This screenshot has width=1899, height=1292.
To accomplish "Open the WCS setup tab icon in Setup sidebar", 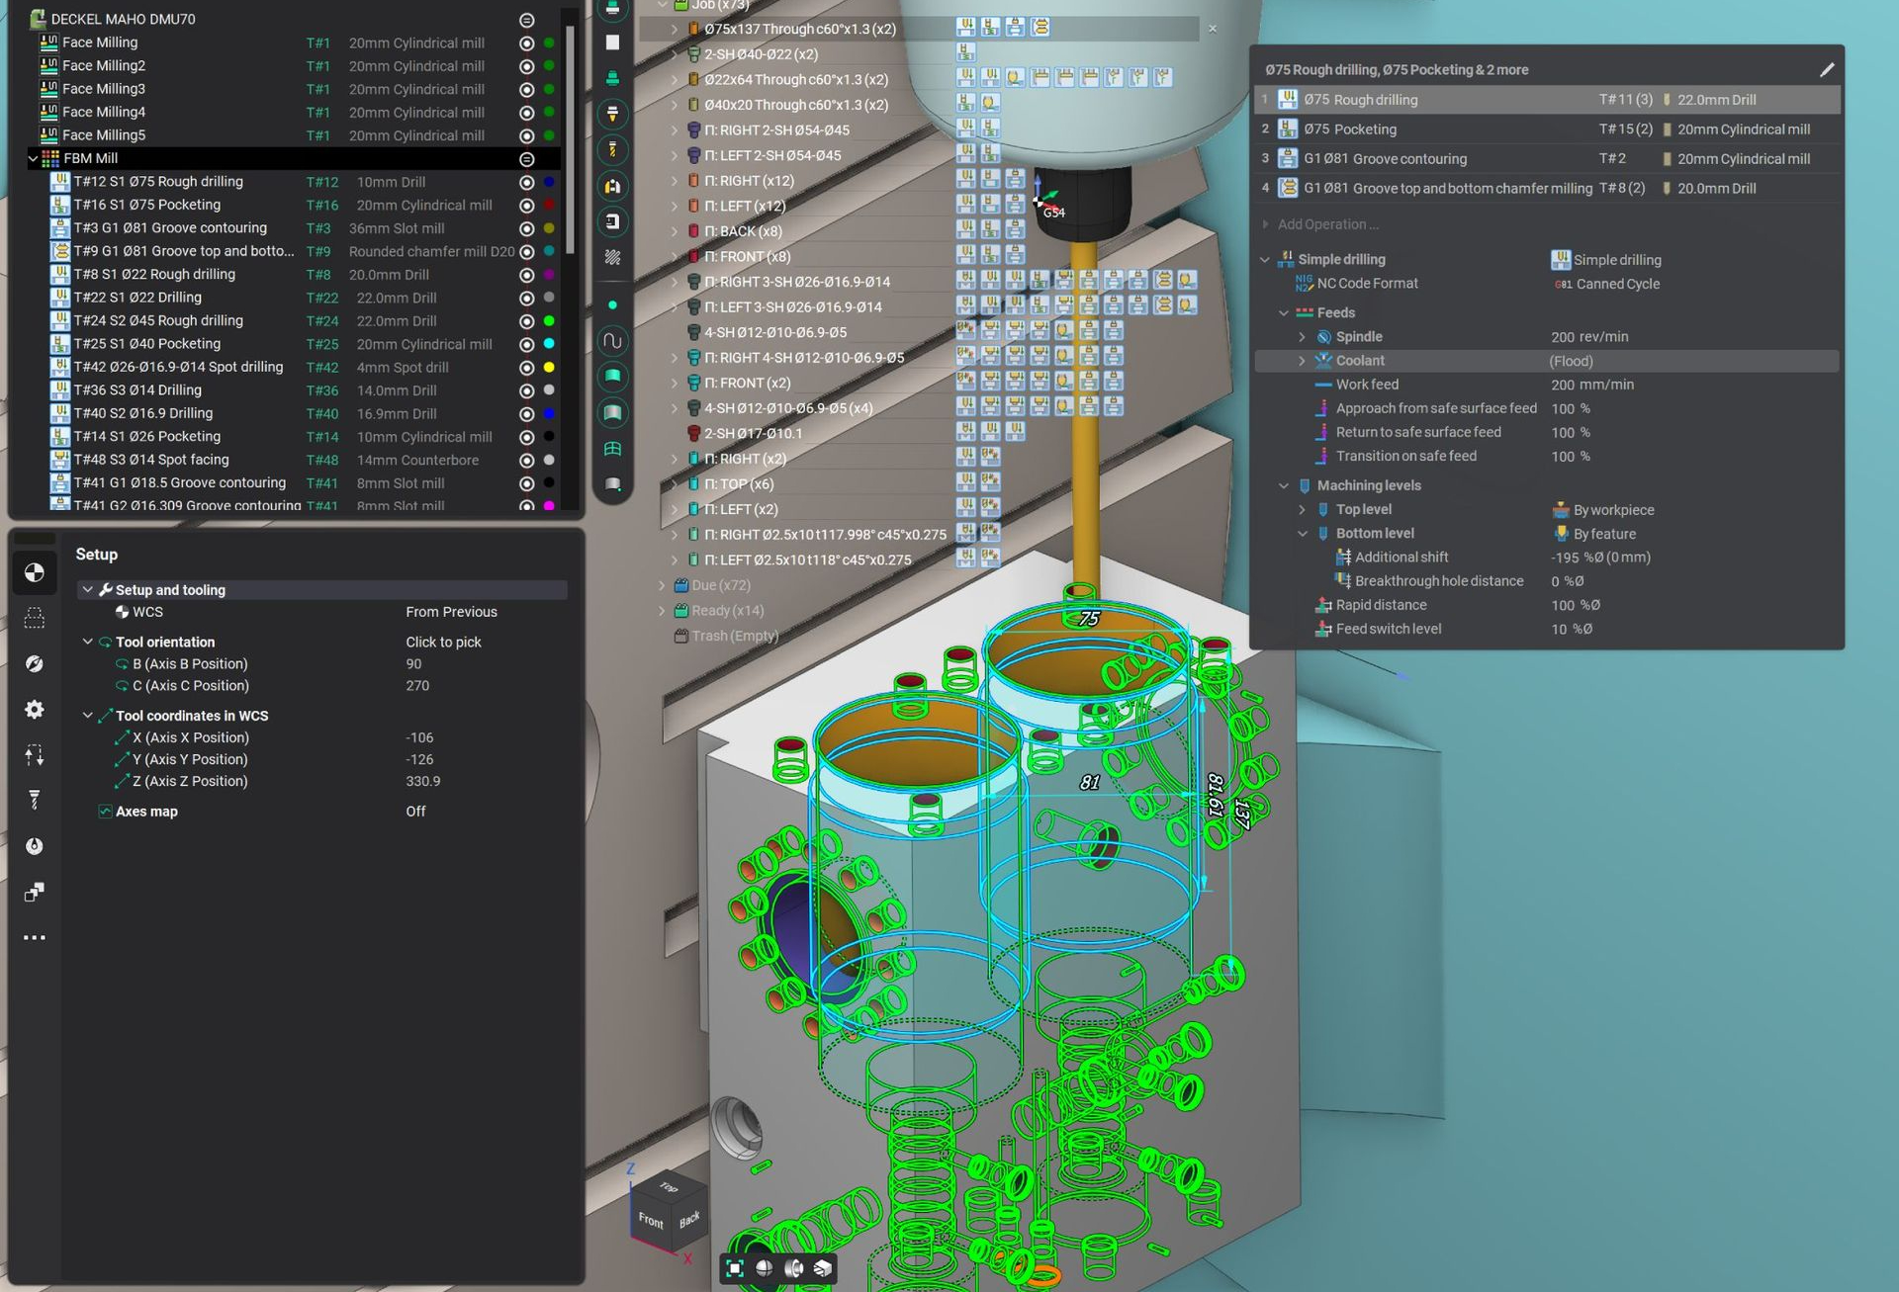I will pos(35,573).
